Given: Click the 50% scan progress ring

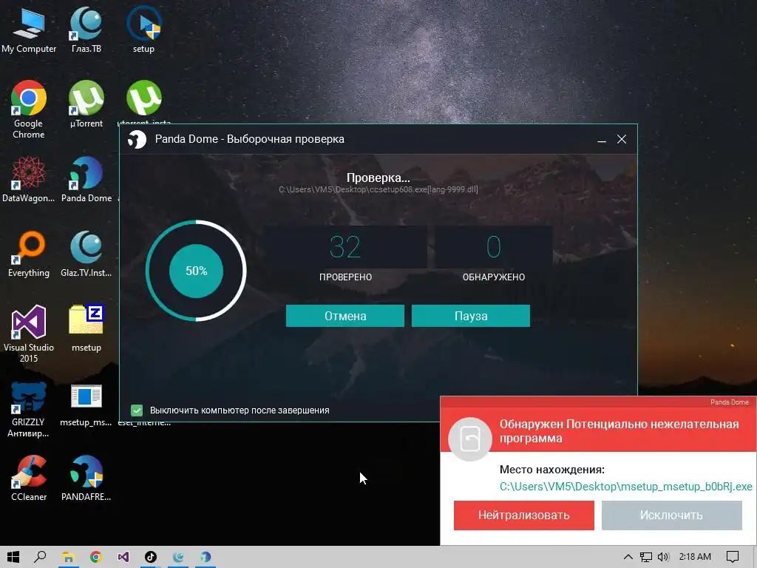Looking at the screenshot, I should click(196, 271).
